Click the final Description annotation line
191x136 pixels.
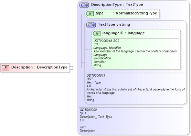(x=87, y=131)
